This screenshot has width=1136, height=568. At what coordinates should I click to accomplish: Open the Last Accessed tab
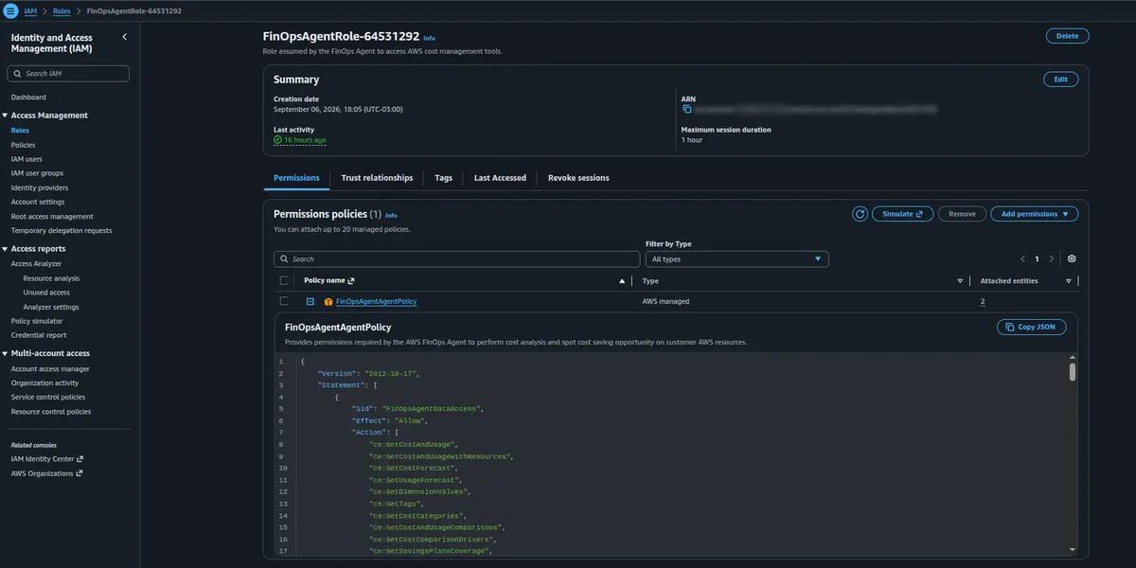(500, 178)
